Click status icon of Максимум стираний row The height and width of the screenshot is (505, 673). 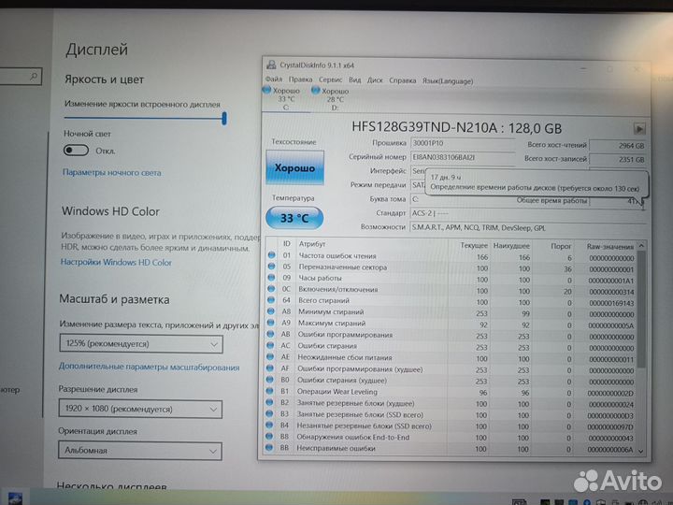coord(270,322)
